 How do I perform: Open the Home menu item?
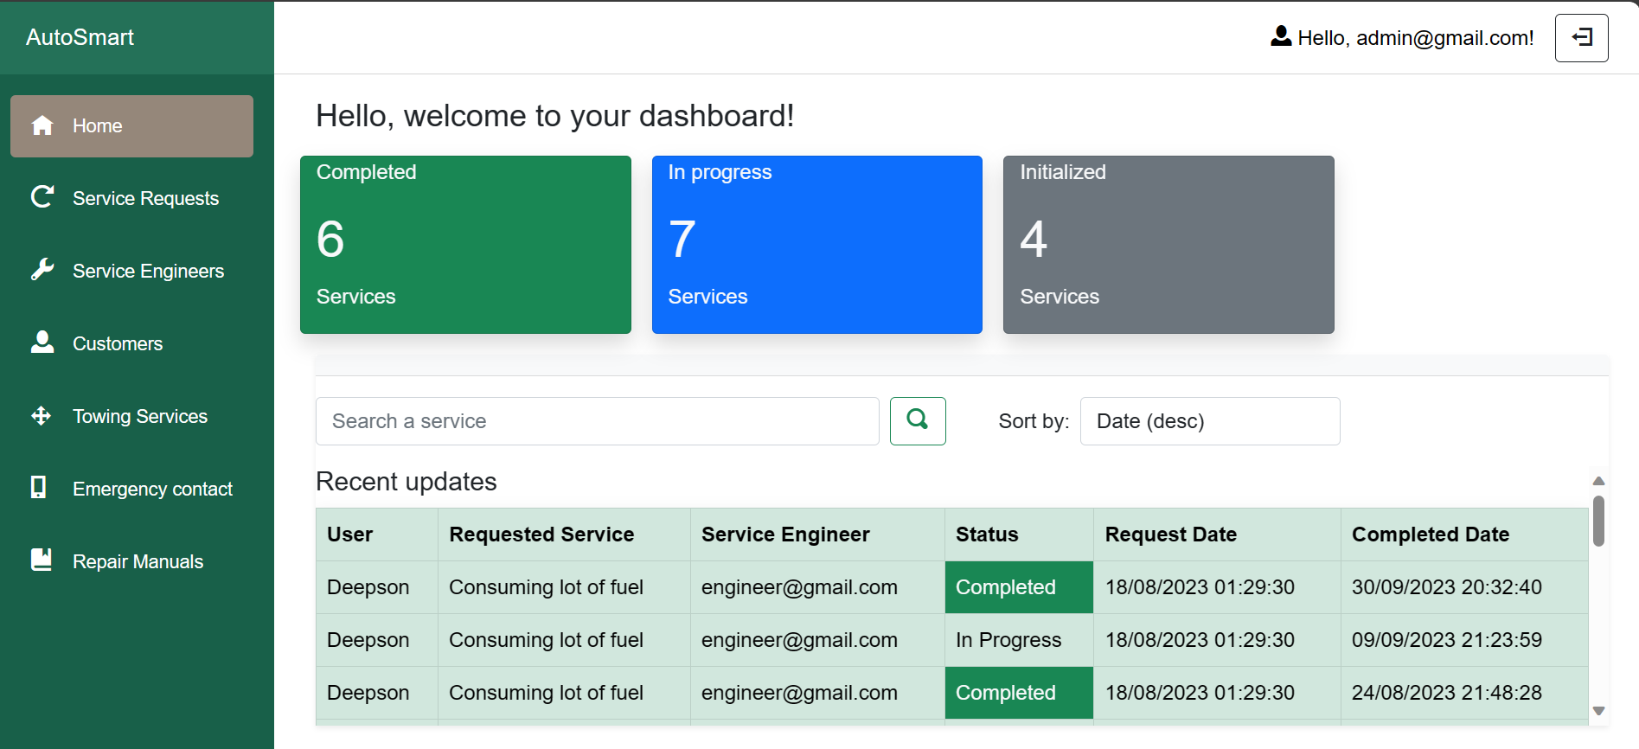pyautogui.click(x=131, y=126)
